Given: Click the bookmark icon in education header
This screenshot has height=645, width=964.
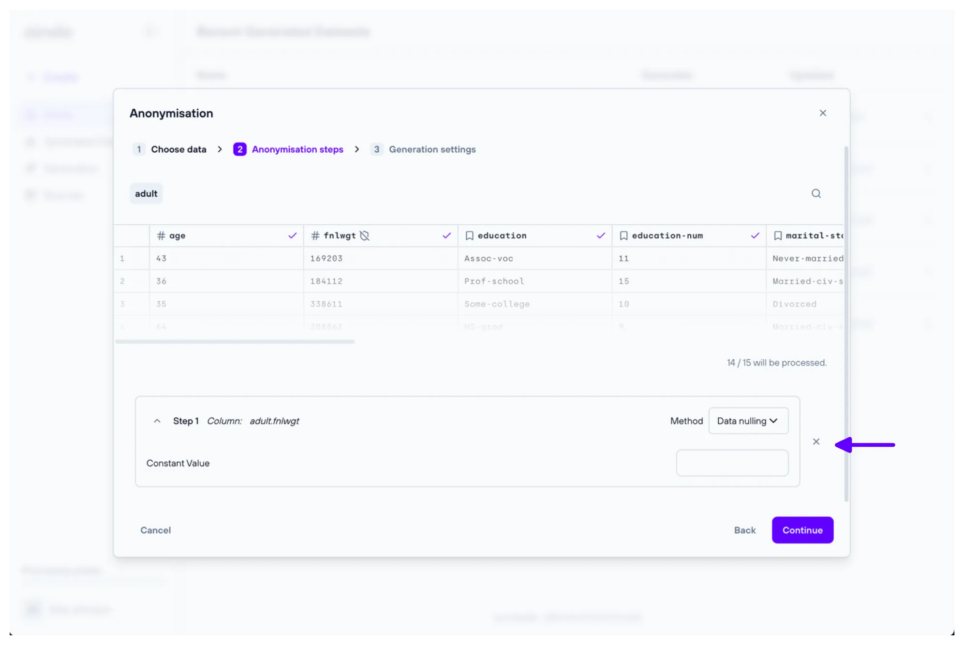Looking at the screenshot, I should tap(469, 235).
